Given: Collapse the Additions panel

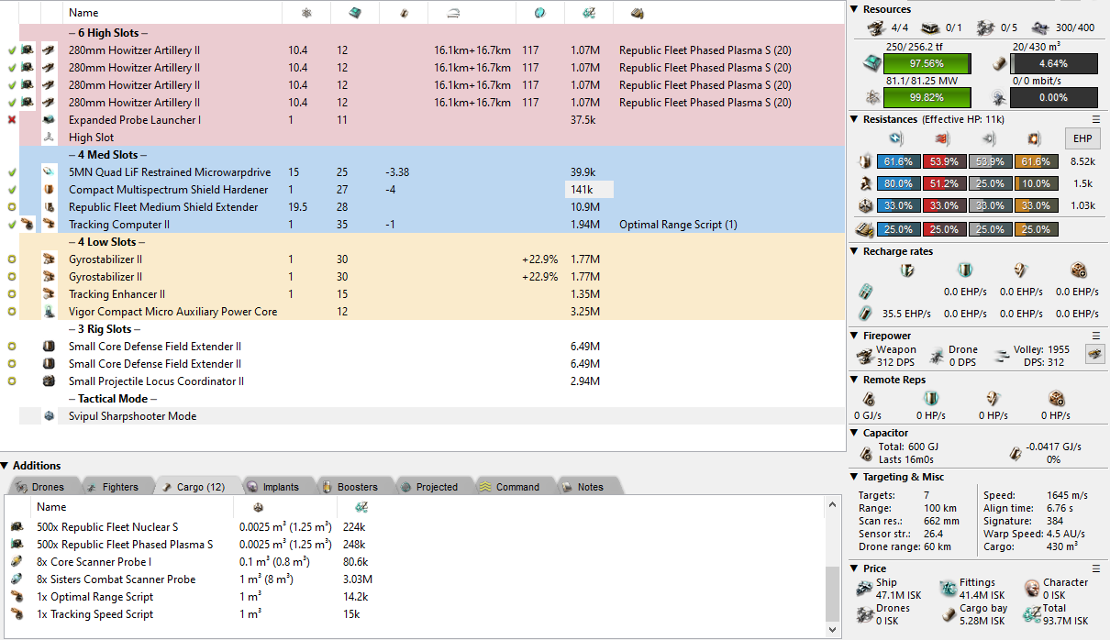Looking at the screenshot, I should 6,466.
